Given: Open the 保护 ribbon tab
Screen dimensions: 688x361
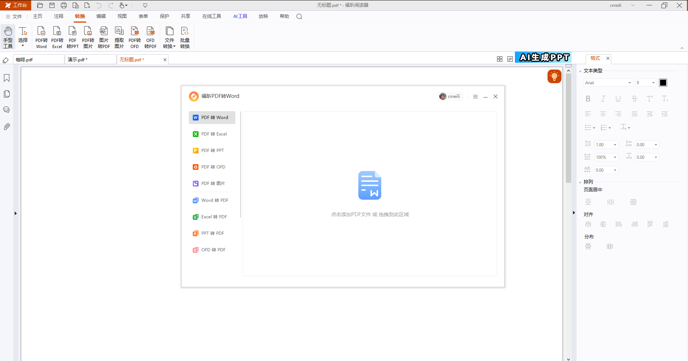Looking at the screenshot, I should pyautogui.click(x=164, y=16).
